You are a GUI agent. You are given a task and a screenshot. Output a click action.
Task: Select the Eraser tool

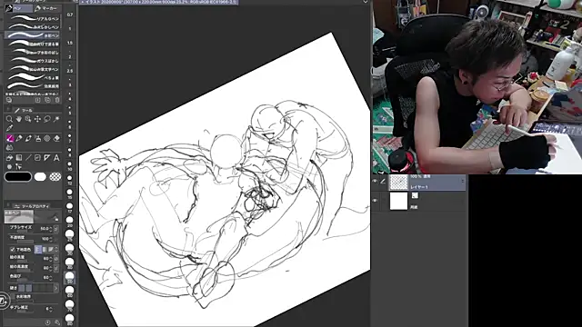point(56,138)
